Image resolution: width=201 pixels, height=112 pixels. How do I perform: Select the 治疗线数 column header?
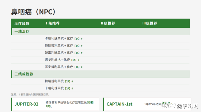(x=22, y=23)
